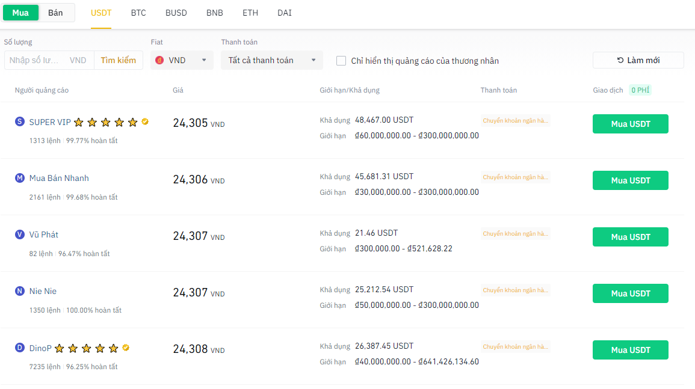Click the Tìm kiếm search button
Viewport: 695px width, 389px height.
pyautogui.click(x=119, y=60)
